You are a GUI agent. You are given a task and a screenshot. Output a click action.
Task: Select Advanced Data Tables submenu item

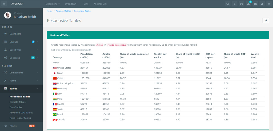[21, 113]
